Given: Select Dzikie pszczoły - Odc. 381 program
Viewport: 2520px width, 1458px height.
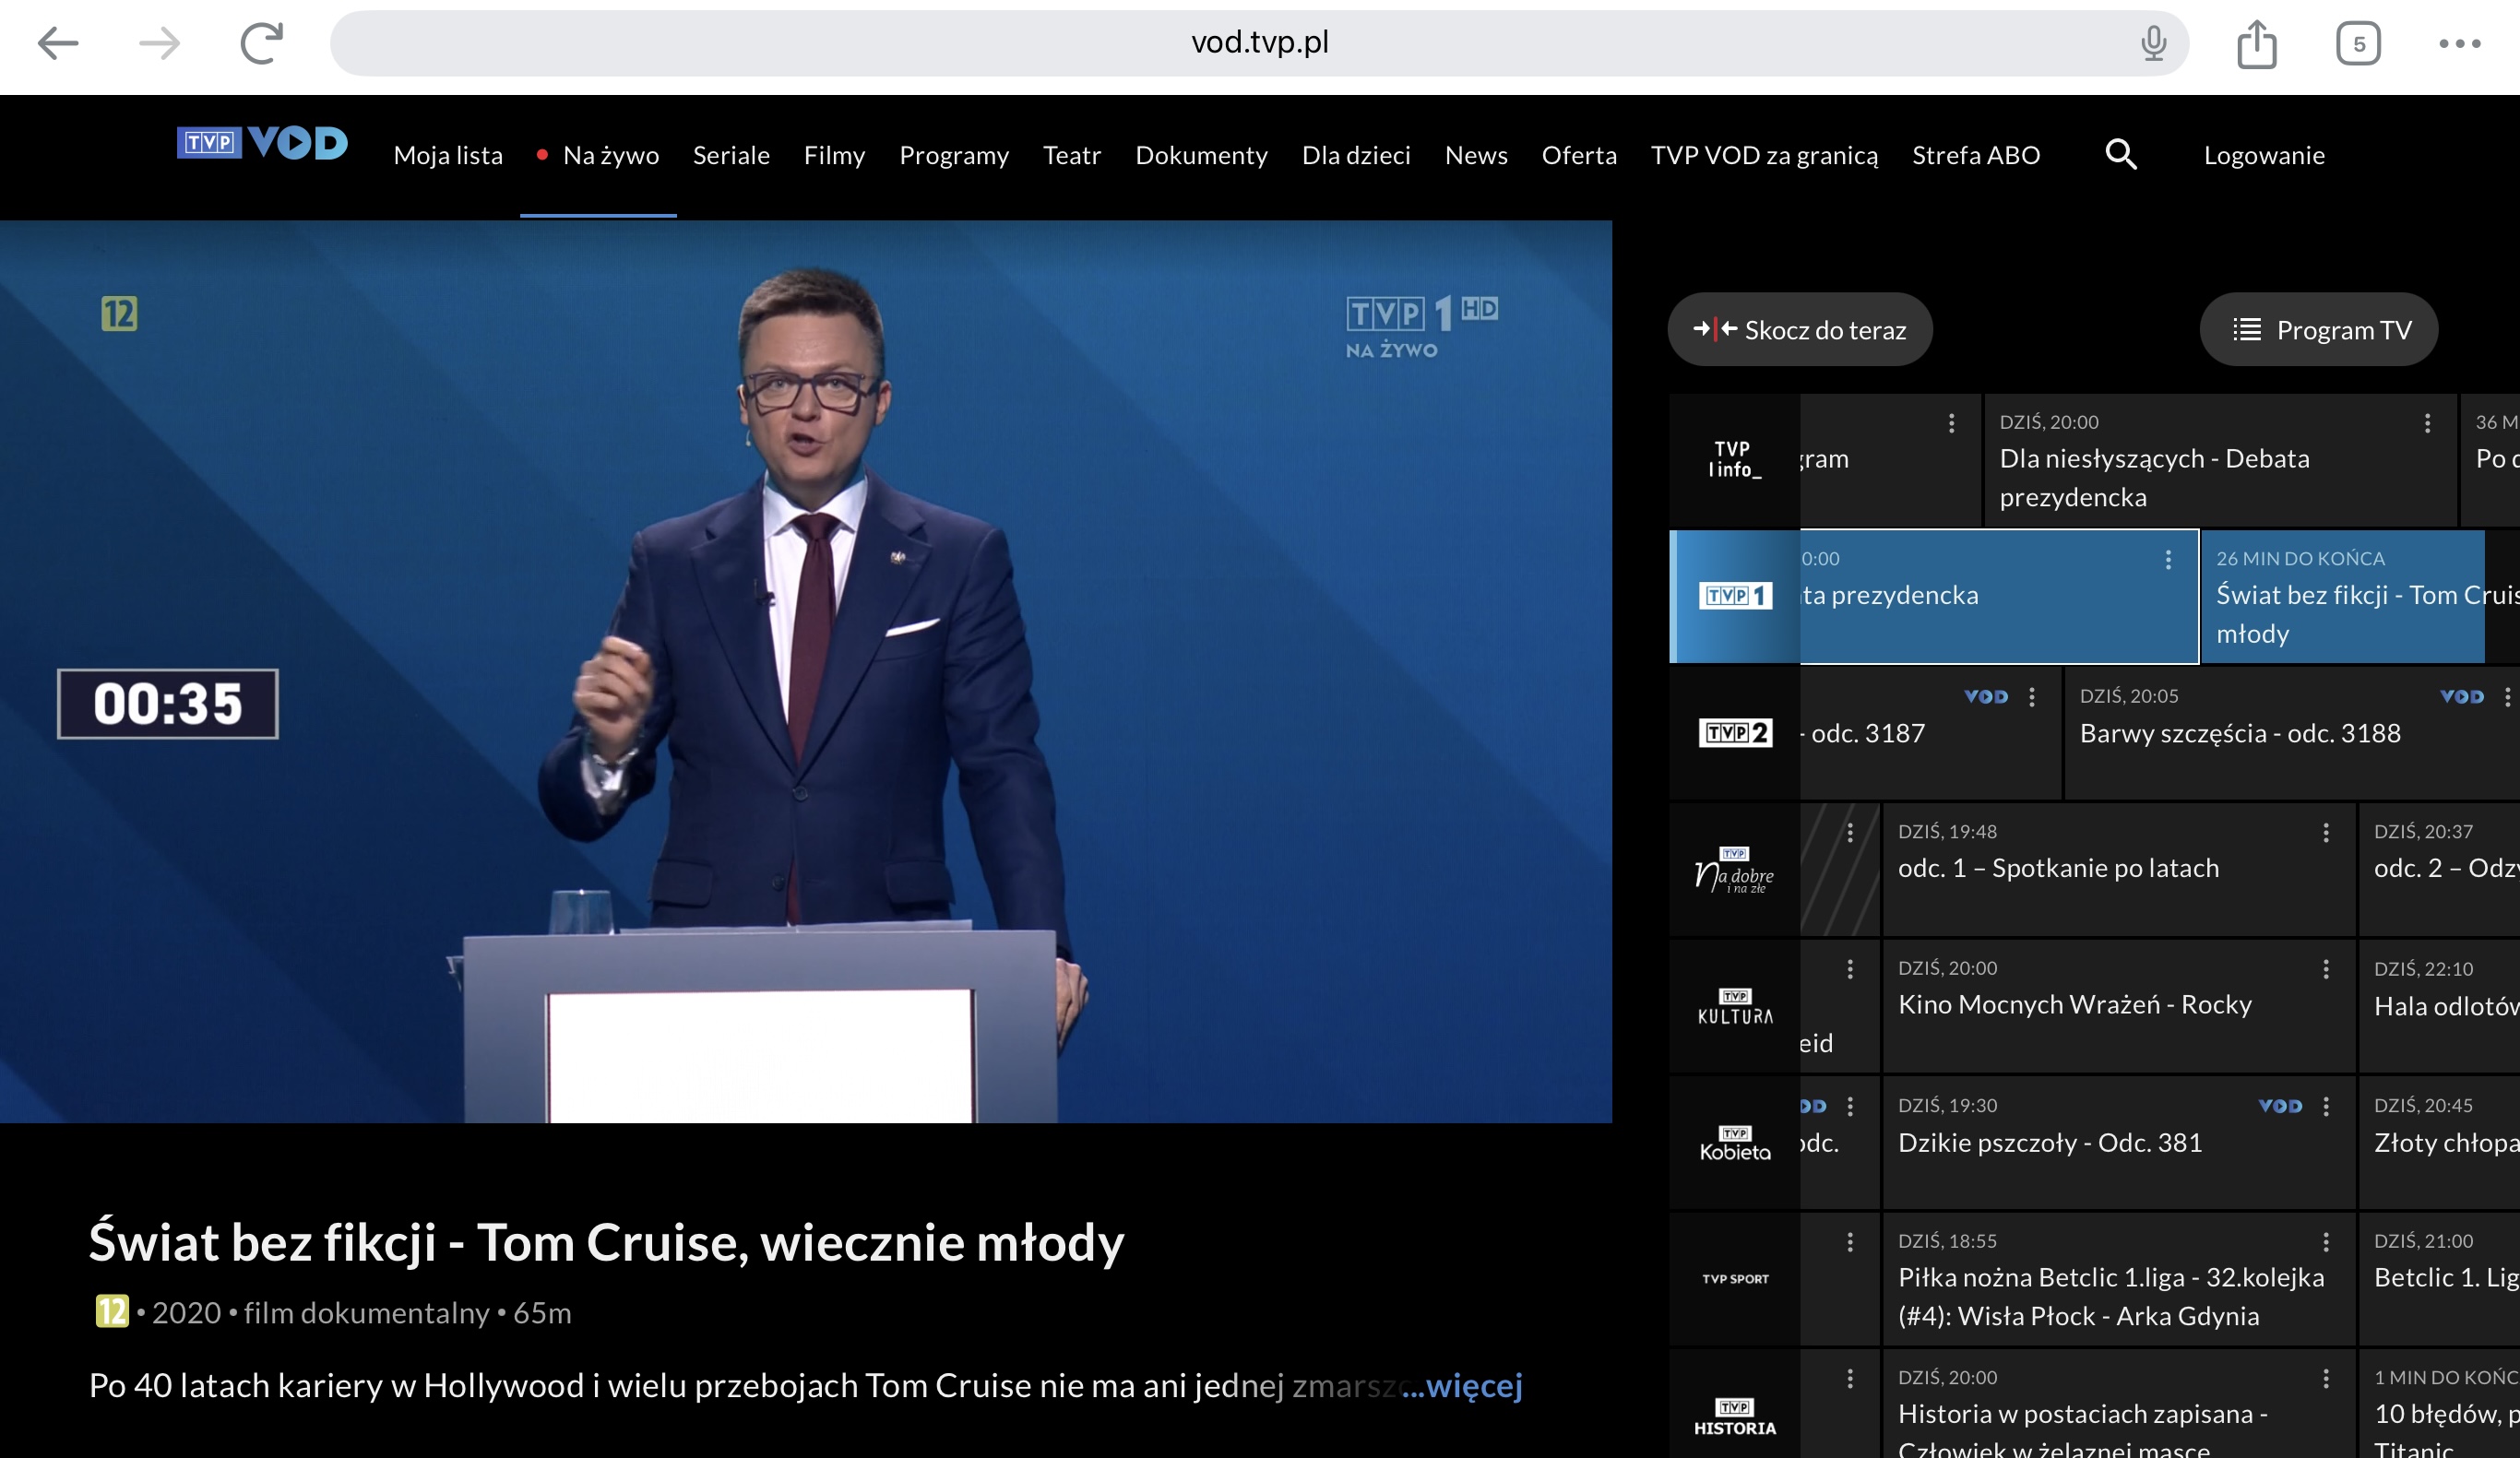Looking at the screenshot, I should [2119, 1143].
